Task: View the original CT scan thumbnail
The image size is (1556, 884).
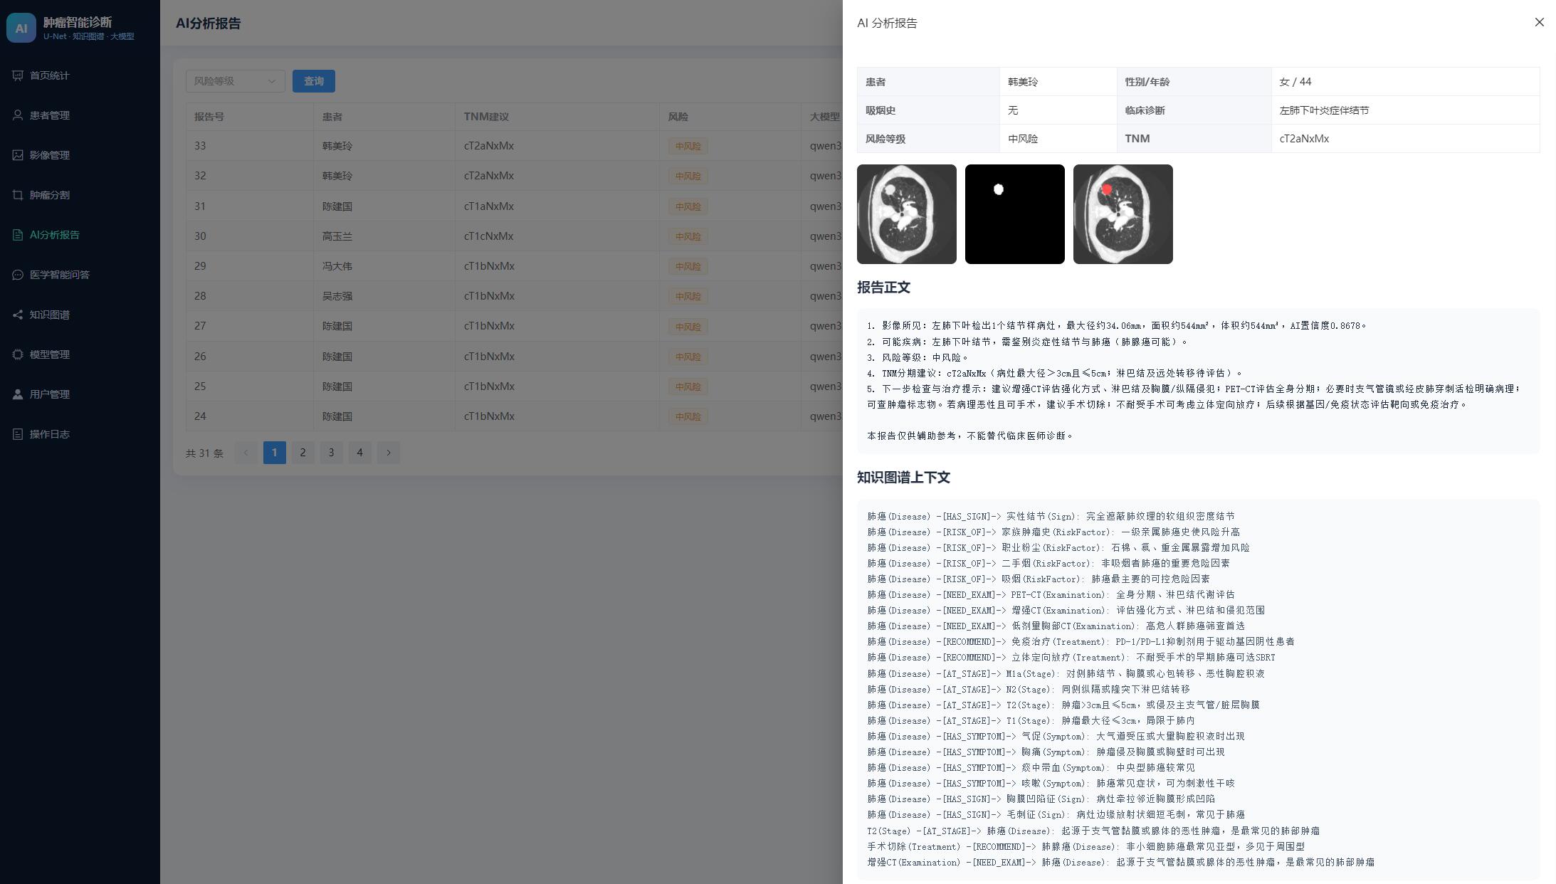Action: tap(907, 214)
